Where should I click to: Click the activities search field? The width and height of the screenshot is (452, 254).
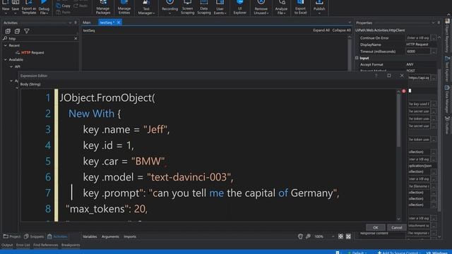(40, 38)
